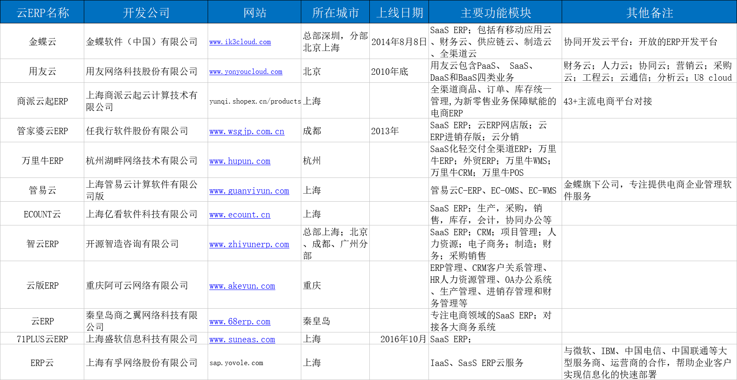737x380 pixels.
Task: Click the 协同开发云平台 remark cell
Action: pyautogui.click(x=649, y=41)
